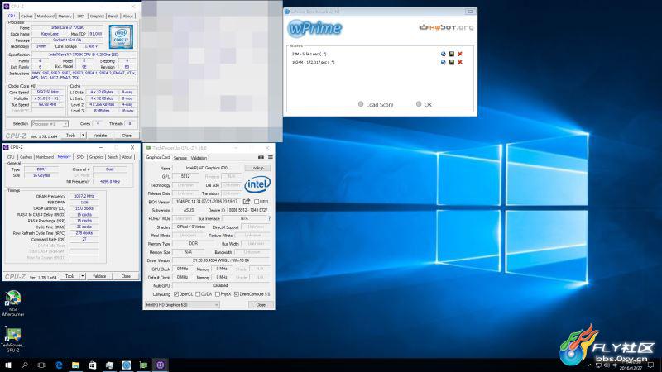
Task: Click the Intel Core i7 badge in CPU-Z
Action: coord(121,36)
